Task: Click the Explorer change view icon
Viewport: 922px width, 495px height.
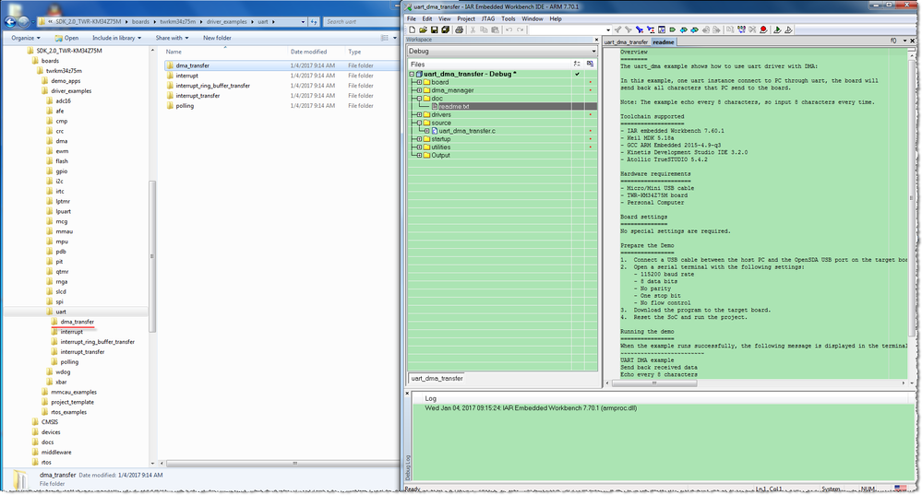Action: click(x=385, y=38)
